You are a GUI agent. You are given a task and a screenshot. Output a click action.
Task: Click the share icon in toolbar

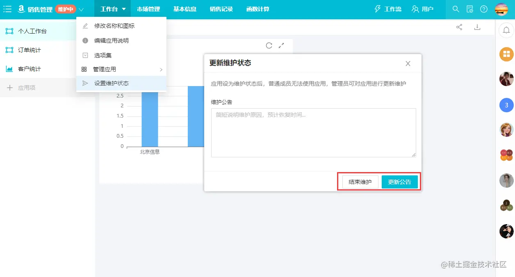click(x=459, y=27)
